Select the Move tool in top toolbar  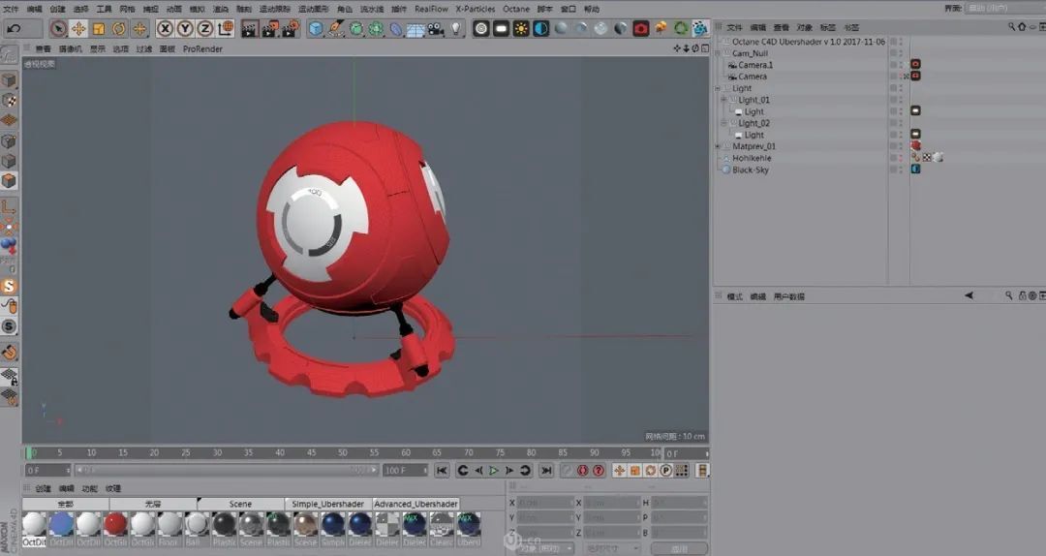tap(78, 29)
